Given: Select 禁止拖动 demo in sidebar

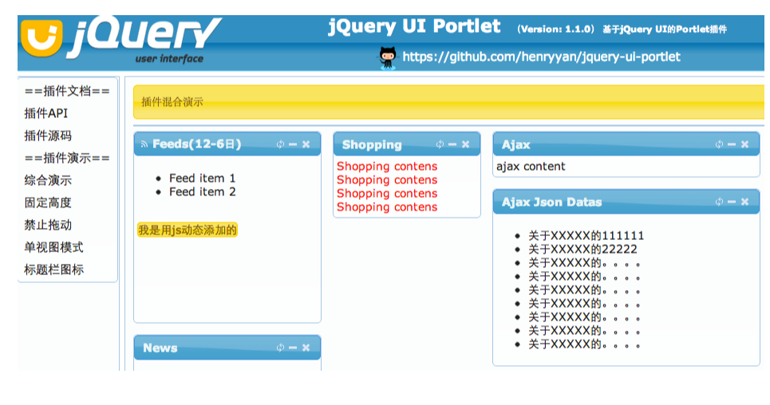Looking at the screenshot, I should click(x=48, y=225).
